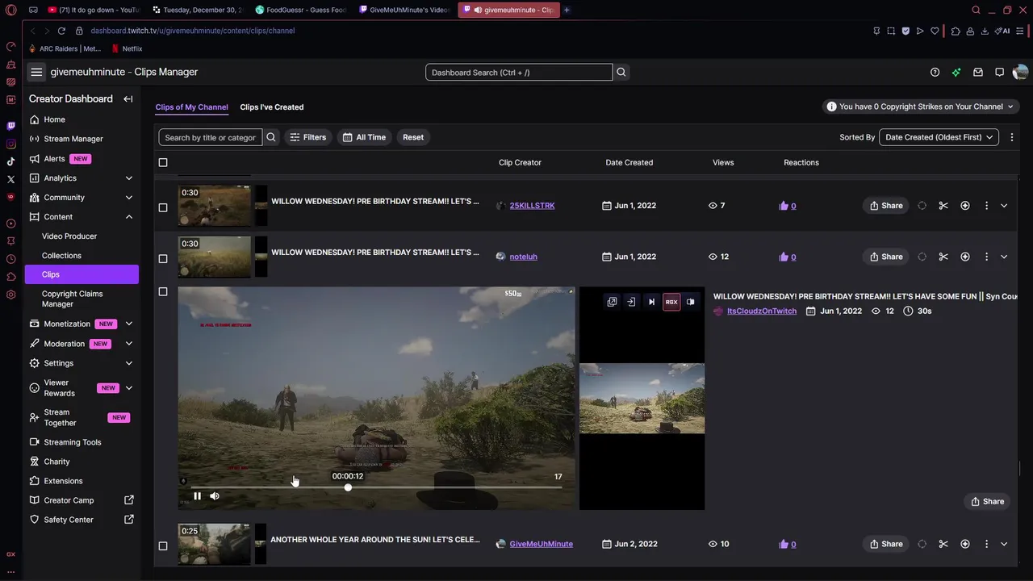The image size is (1033, 581).
Task: Expand the Community sidebar section
Action: [128, 197]
